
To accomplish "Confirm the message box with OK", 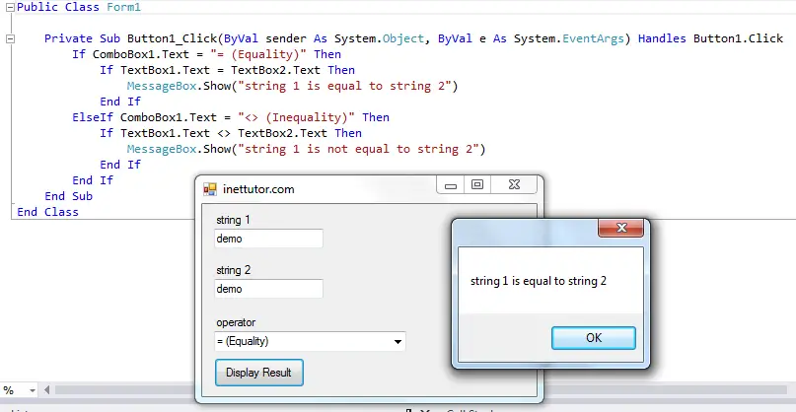I will coord(594,338).
